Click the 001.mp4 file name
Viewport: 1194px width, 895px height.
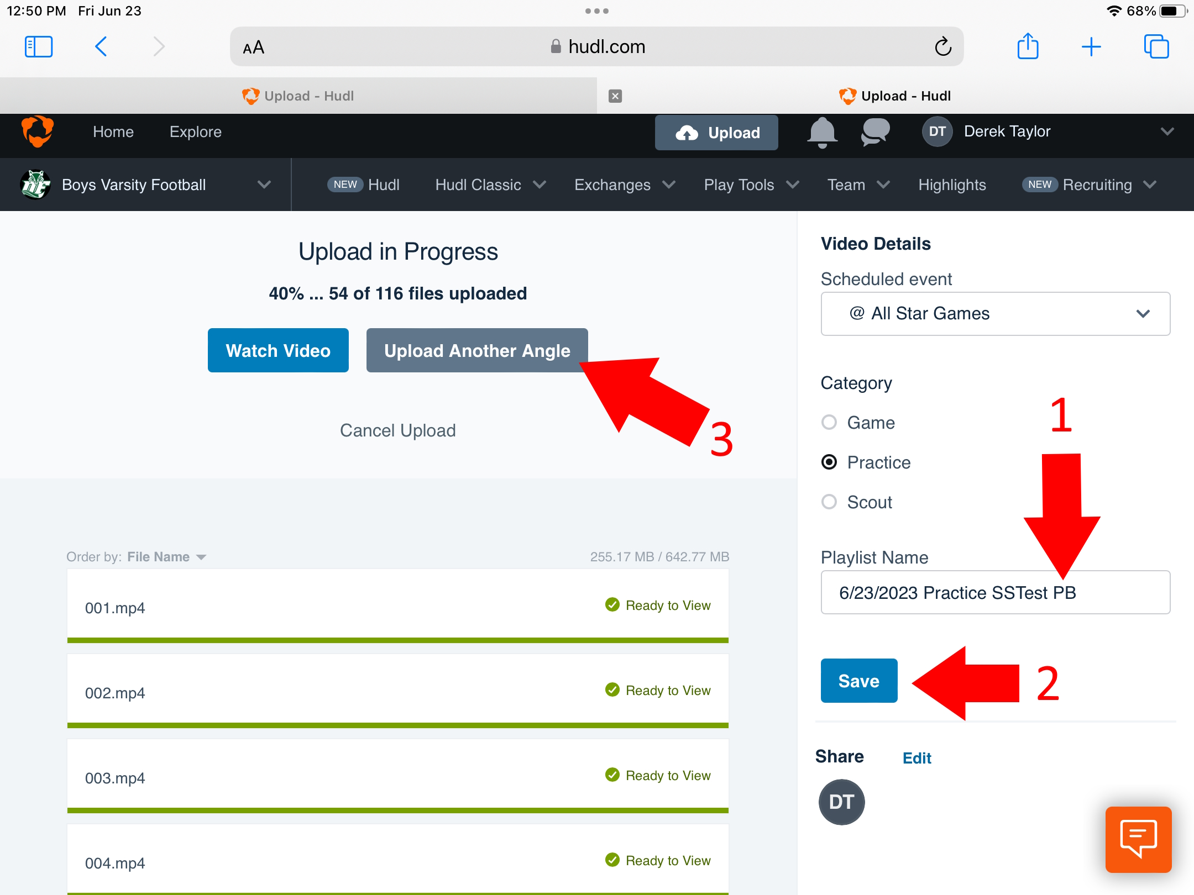pos(115,608)
